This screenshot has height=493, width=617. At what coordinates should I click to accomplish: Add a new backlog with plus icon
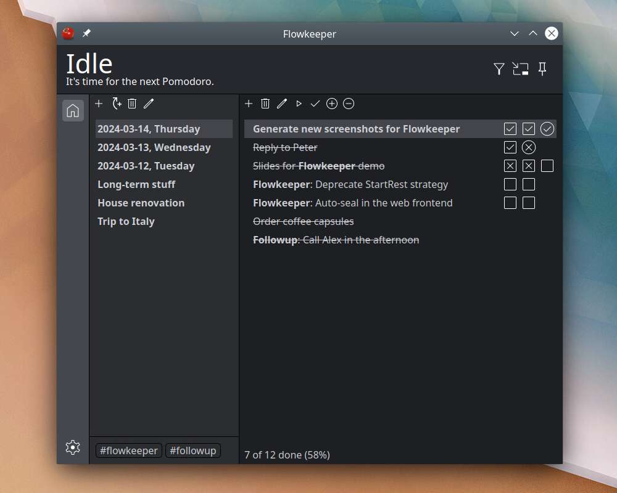(x=99, y=104)
